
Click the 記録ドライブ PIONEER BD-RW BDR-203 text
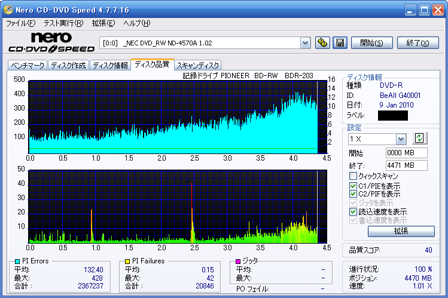coord(248,76)
